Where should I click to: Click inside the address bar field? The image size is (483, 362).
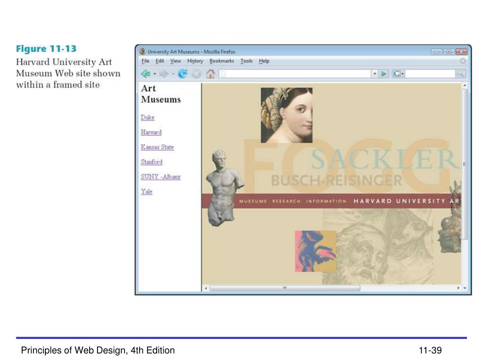295,74
